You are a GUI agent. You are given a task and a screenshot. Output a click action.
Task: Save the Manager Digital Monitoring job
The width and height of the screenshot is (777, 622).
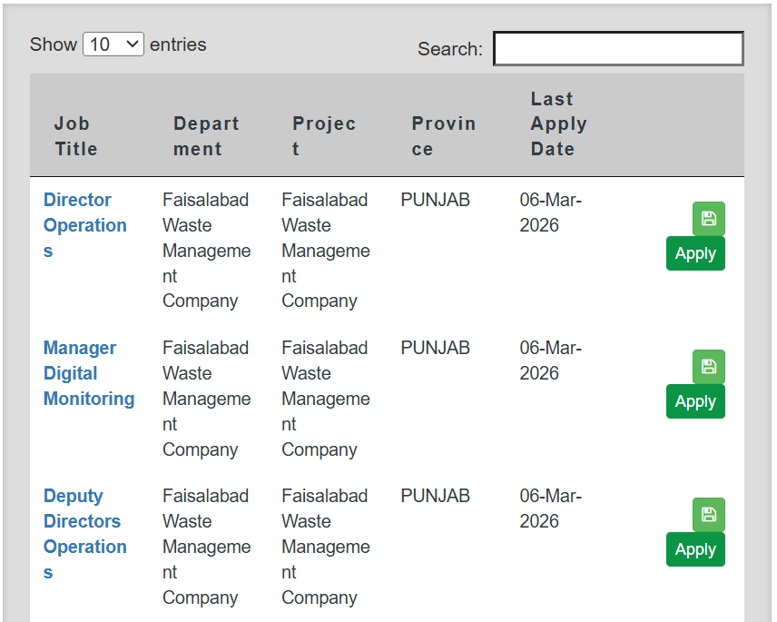708,367
